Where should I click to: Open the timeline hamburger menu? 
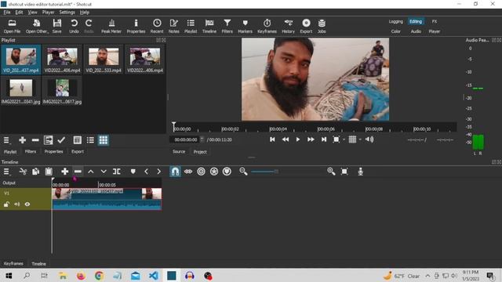6,172
